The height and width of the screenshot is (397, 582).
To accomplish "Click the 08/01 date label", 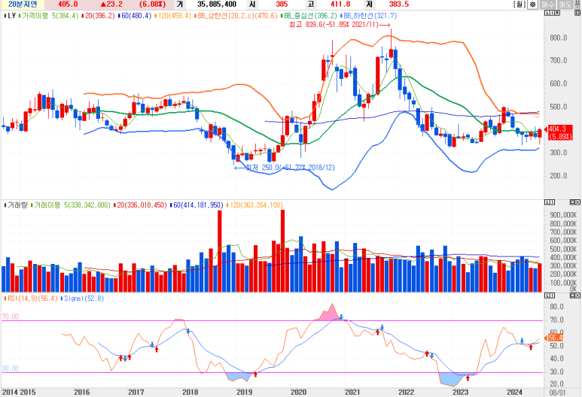I will (x=557, y=392).
